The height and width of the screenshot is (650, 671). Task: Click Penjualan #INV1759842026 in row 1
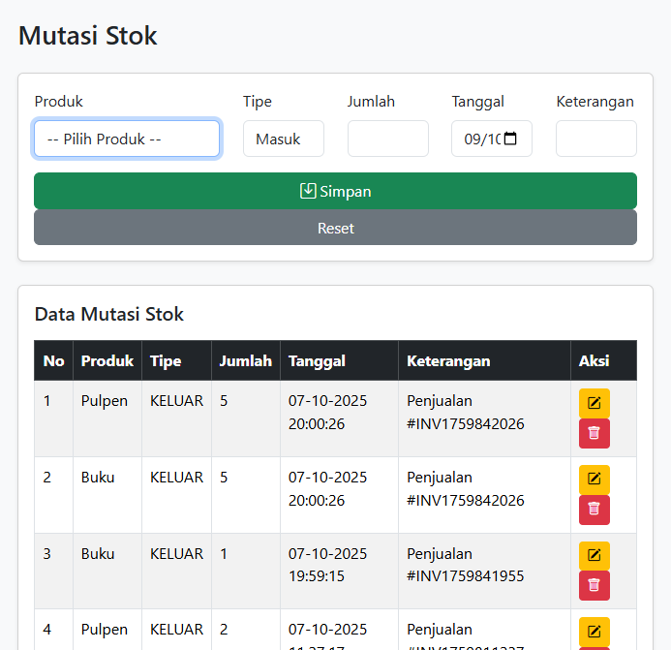(465, 413)
